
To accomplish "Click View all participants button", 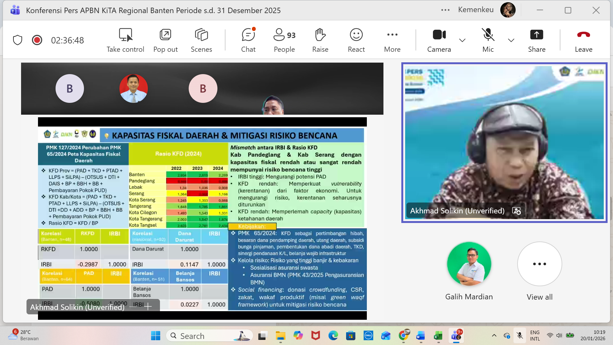I will 539,264.
